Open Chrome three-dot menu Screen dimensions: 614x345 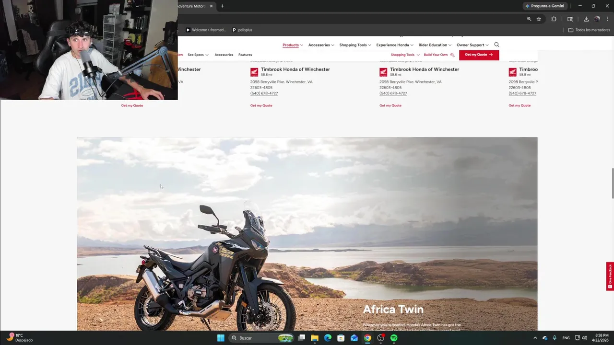pyautogui.click(x=607, y=19)
